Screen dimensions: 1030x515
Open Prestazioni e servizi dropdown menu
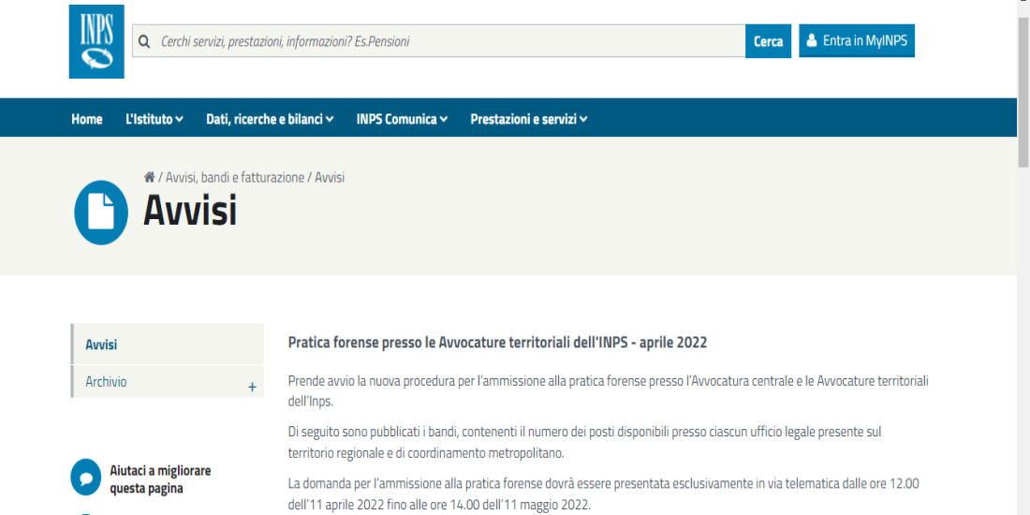point(529,119)
